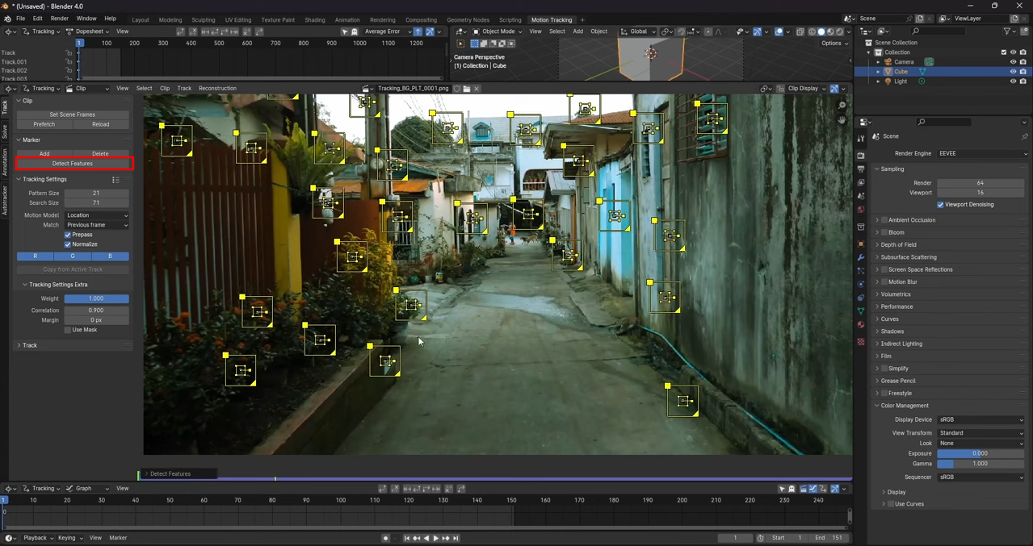
Task: Open the Motion Model dropdown
Action: pyautogui.click(x=97, y=215)
